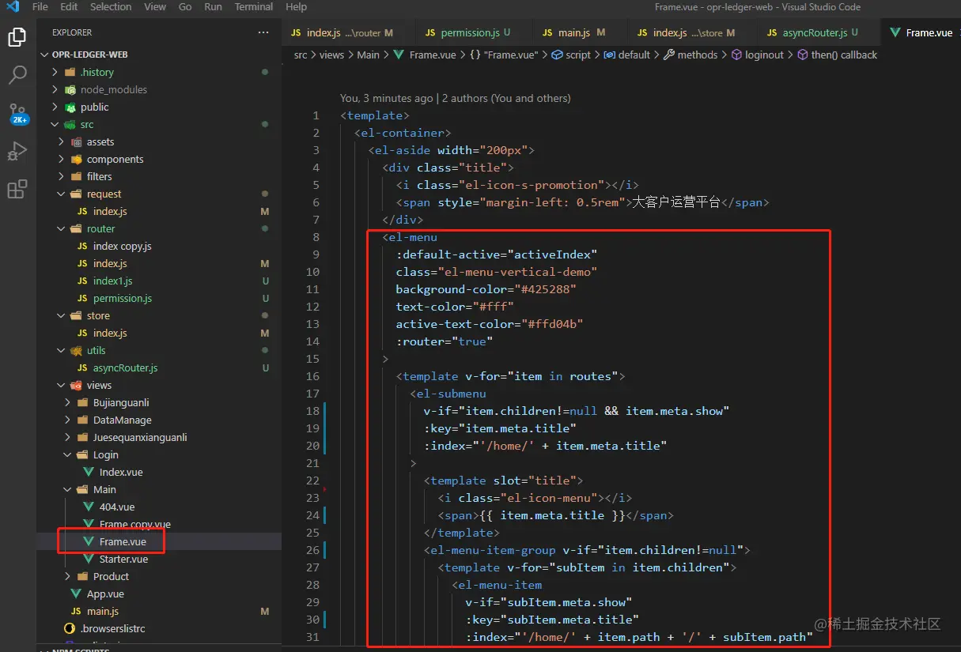Collapse the request folder
The width and height of the screenshot is (961, 652).
104,194
